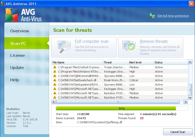Click the Virus DB value 0.24.165.0t
This screenshot has height=137, width=195.
tap(30, 119)
